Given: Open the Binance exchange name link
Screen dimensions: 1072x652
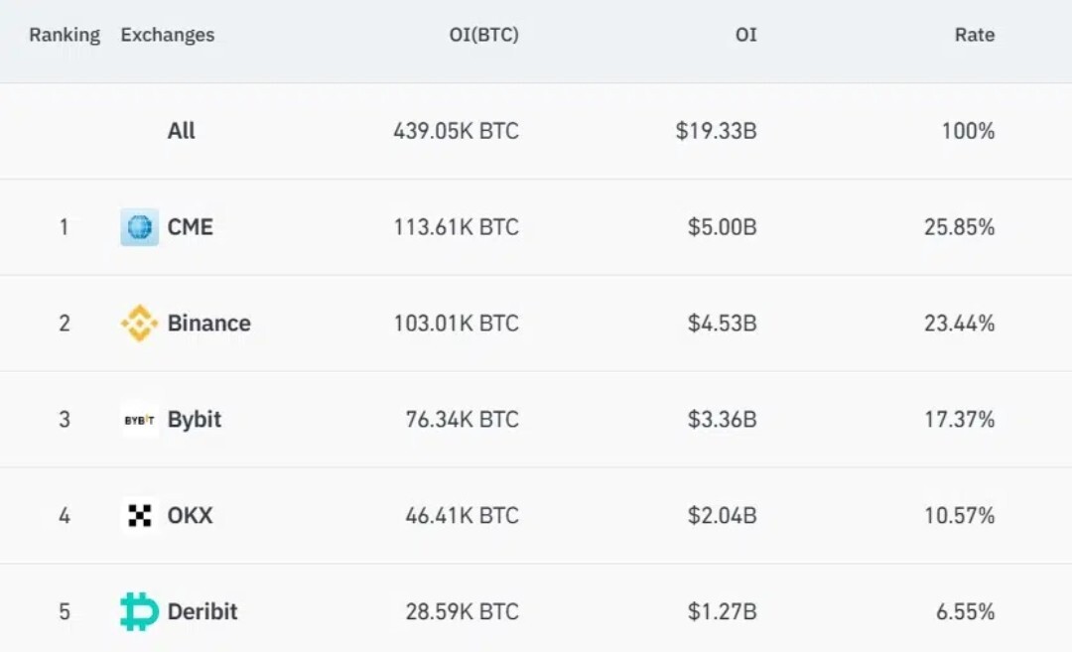Looking at the screenshot, I should coord(209,324).
